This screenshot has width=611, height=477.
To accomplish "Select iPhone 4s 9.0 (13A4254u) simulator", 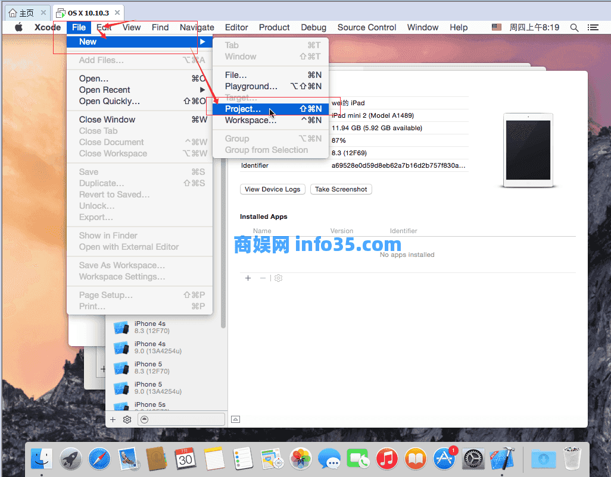I will (x=166, y=347).
